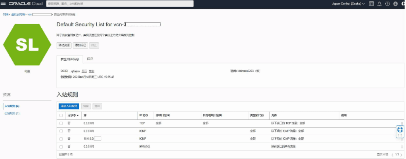Open the Cloud Shell developer tools icon
This screenshot has width=406, height=159.
371,4
